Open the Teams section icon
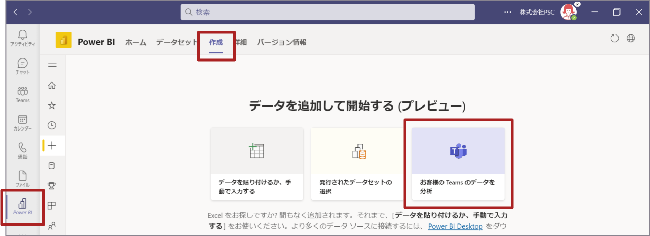Screen dimensions: 650x236 coord(22,94)
